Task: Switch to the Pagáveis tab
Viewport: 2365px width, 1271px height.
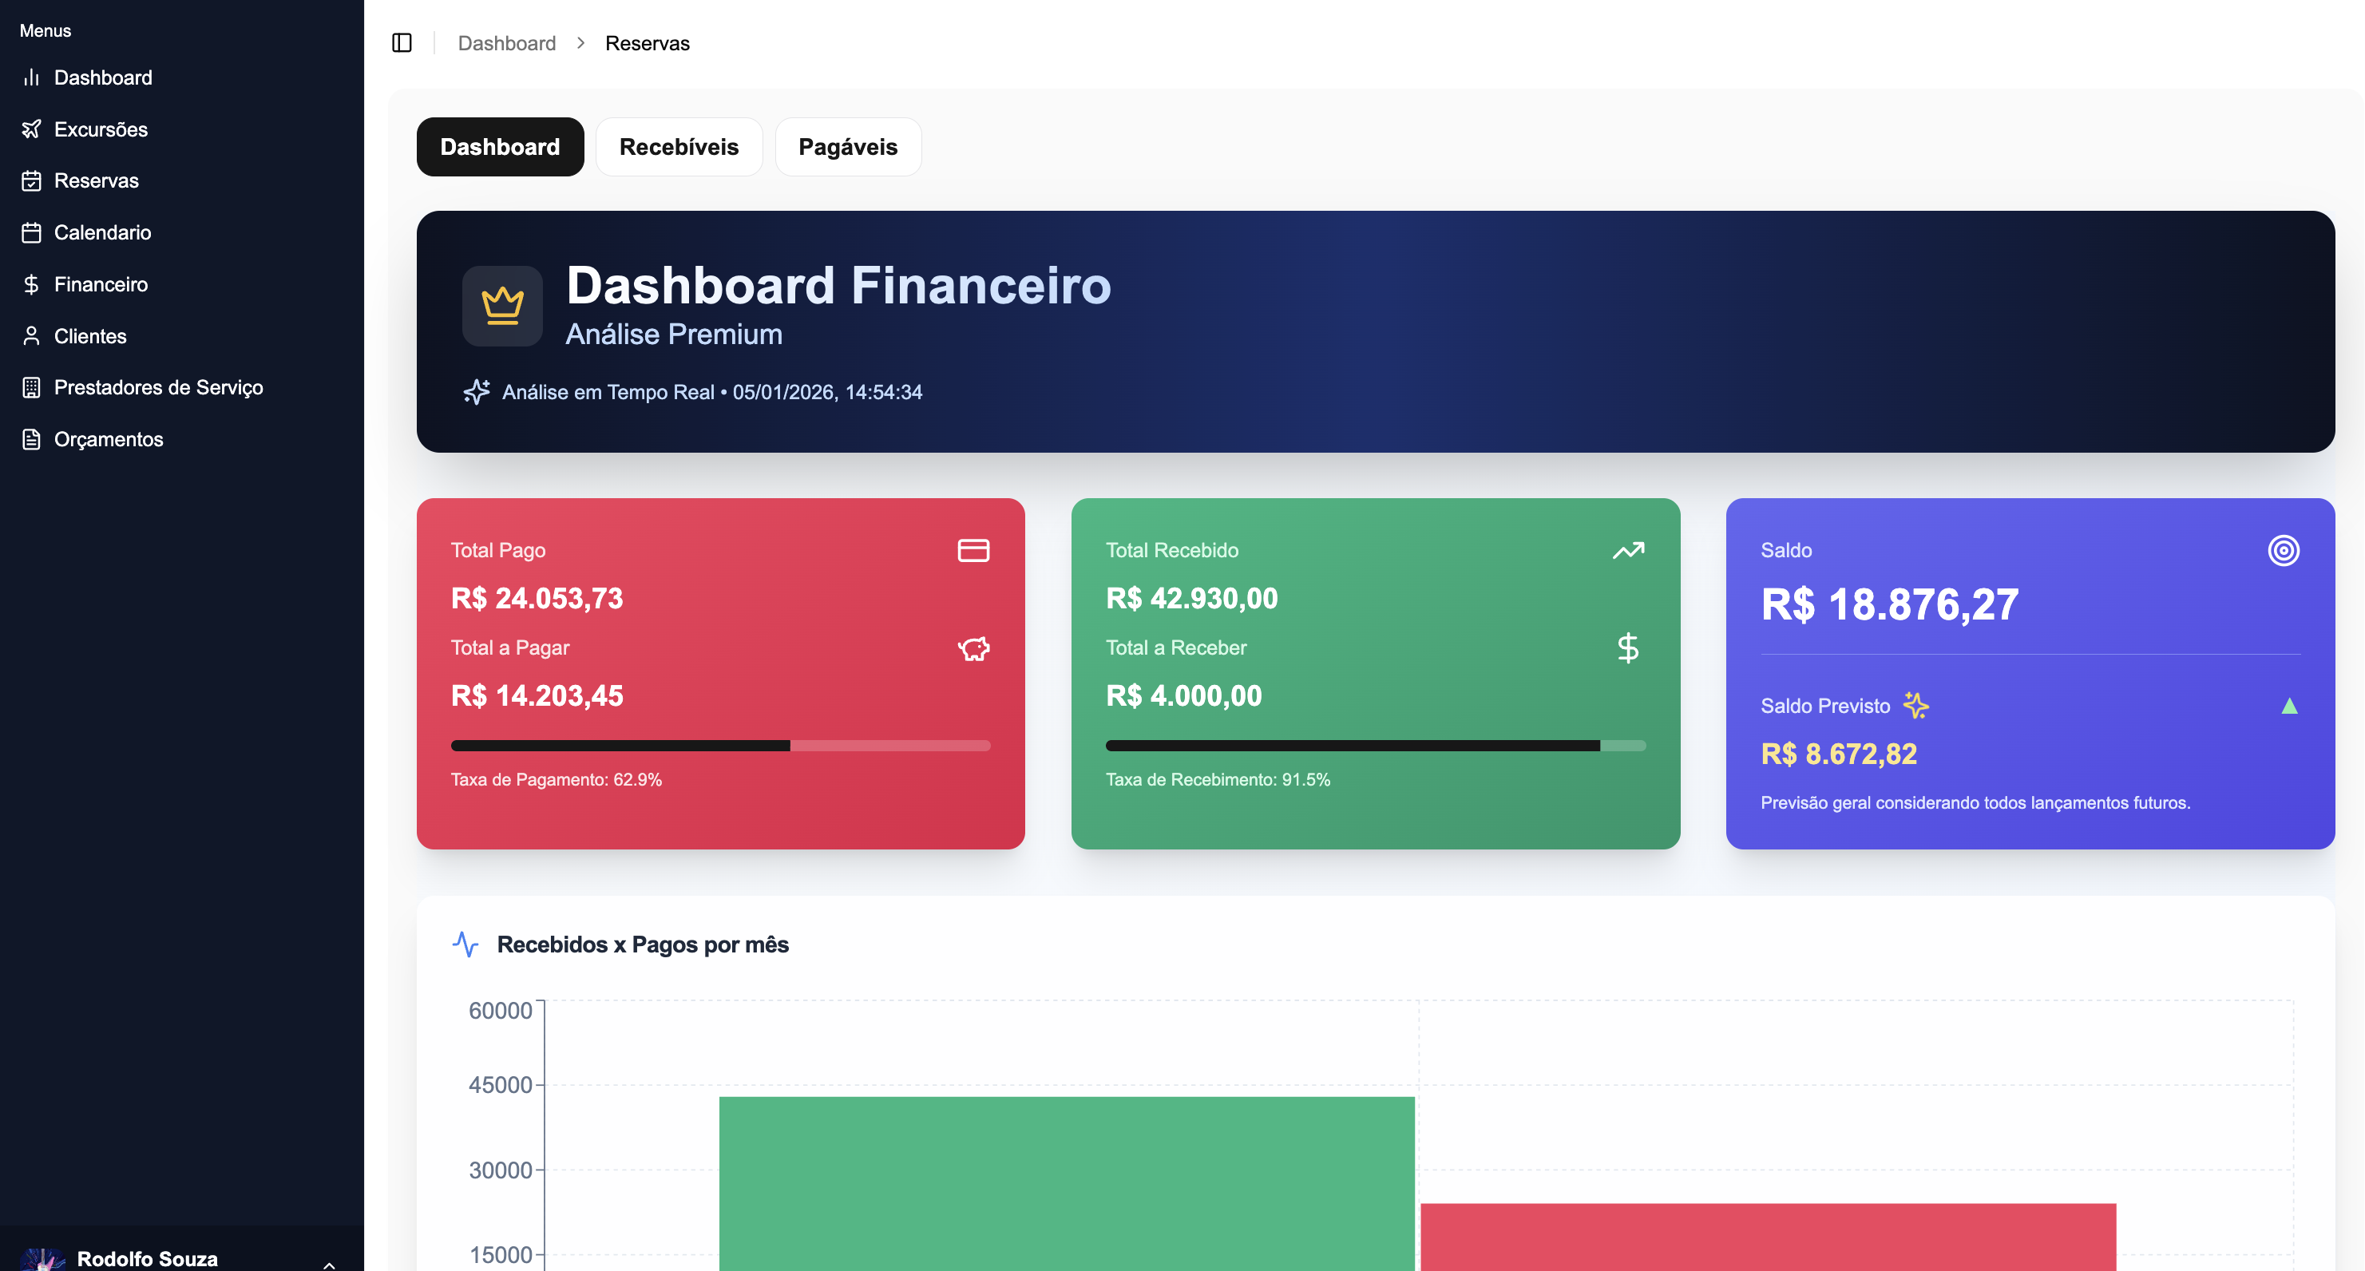Action: click(847, 147)
